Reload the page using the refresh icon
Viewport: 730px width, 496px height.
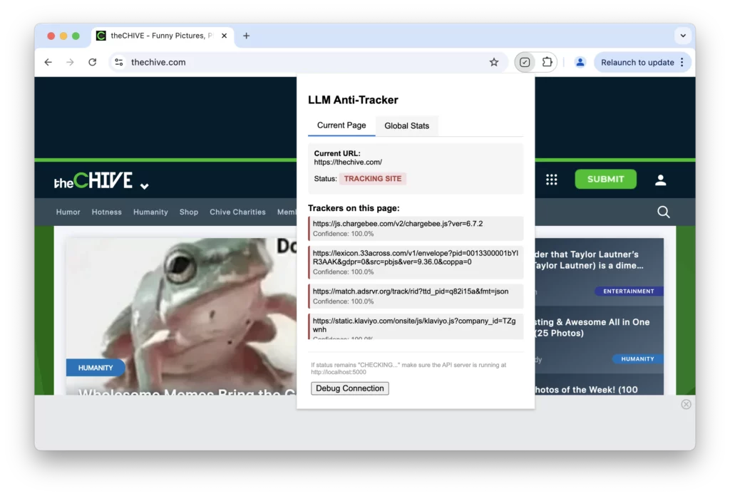[x=92, y=62]
